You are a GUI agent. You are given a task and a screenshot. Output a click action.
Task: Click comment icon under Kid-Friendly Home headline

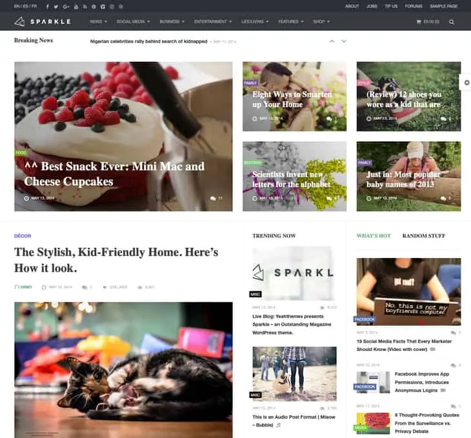click(x=85, y=287)
